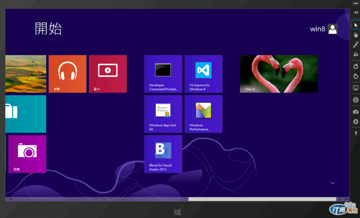Capture screenshot with camera icon

coord(355,112)
